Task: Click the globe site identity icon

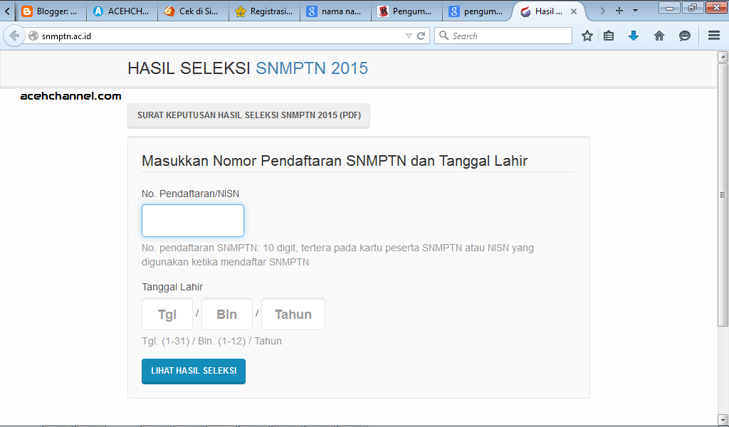Action: coord(33,36)
